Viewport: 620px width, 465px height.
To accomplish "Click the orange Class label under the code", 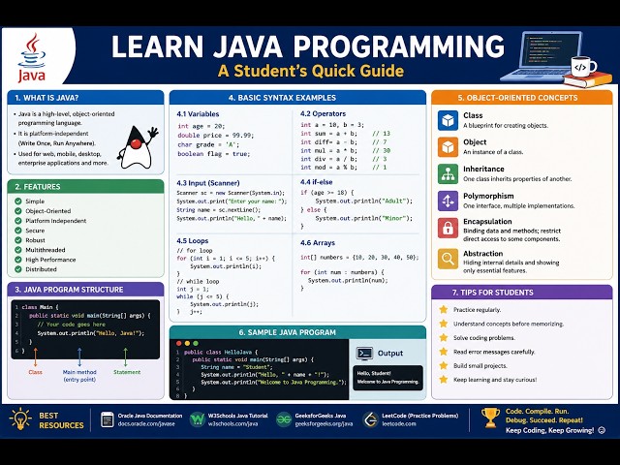I will point(35,372).
